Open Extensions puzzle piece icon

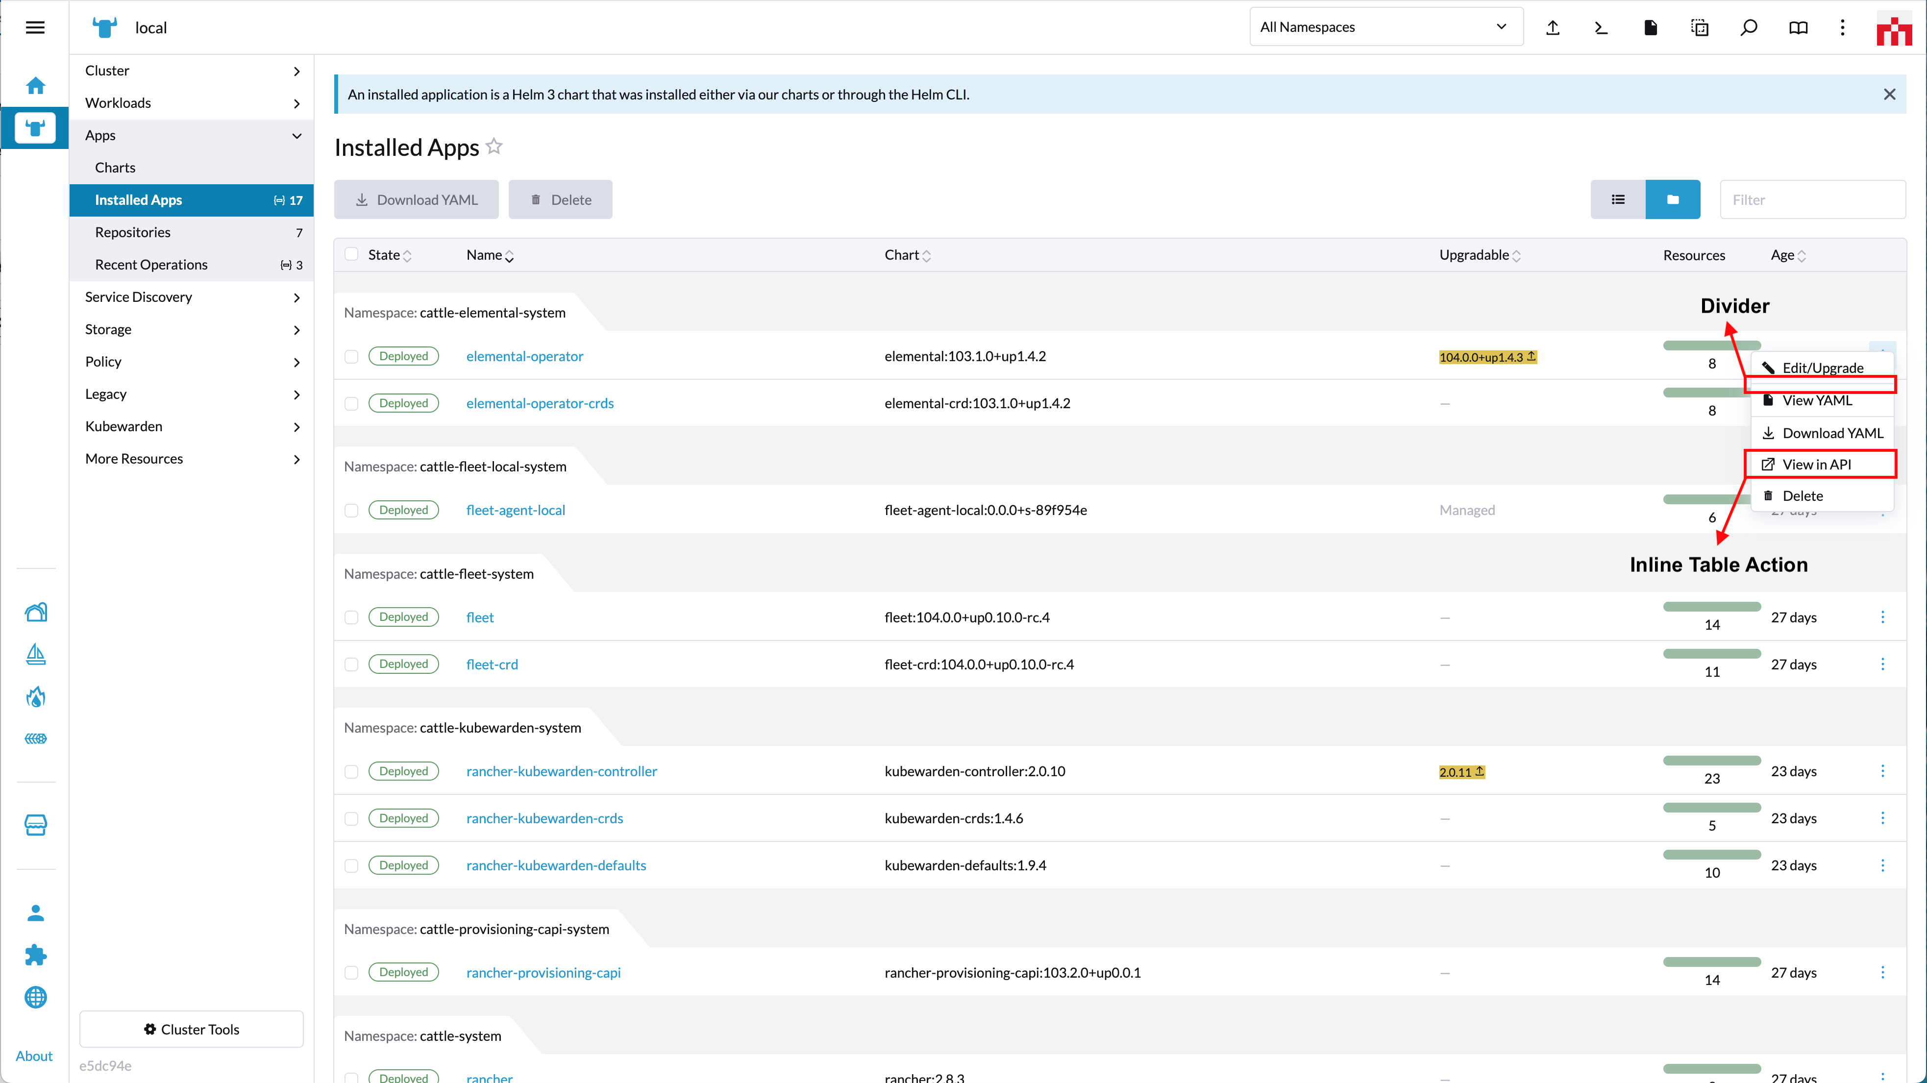coord(35,954)
